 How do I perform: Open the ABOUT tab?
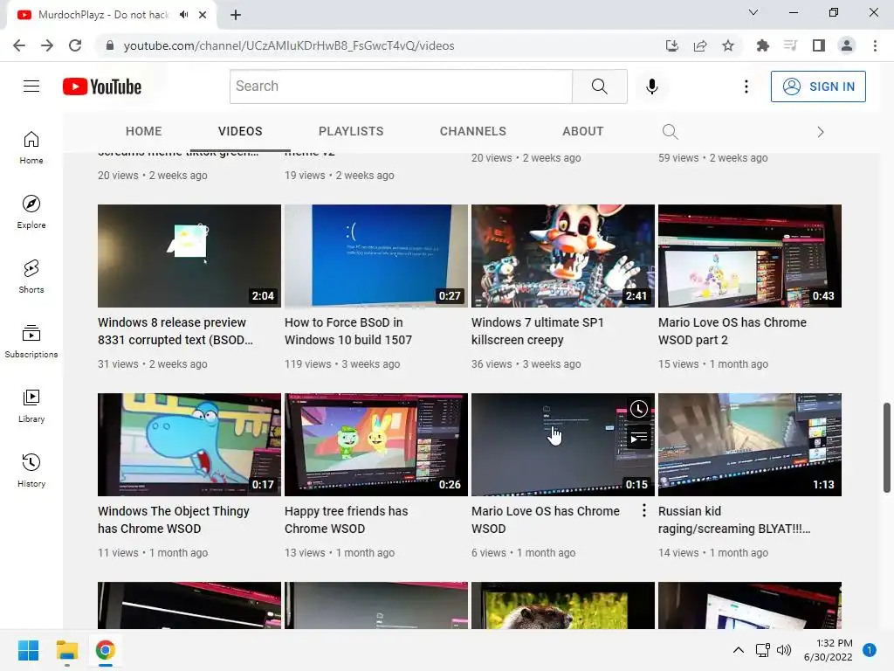(x=582, y=131)
